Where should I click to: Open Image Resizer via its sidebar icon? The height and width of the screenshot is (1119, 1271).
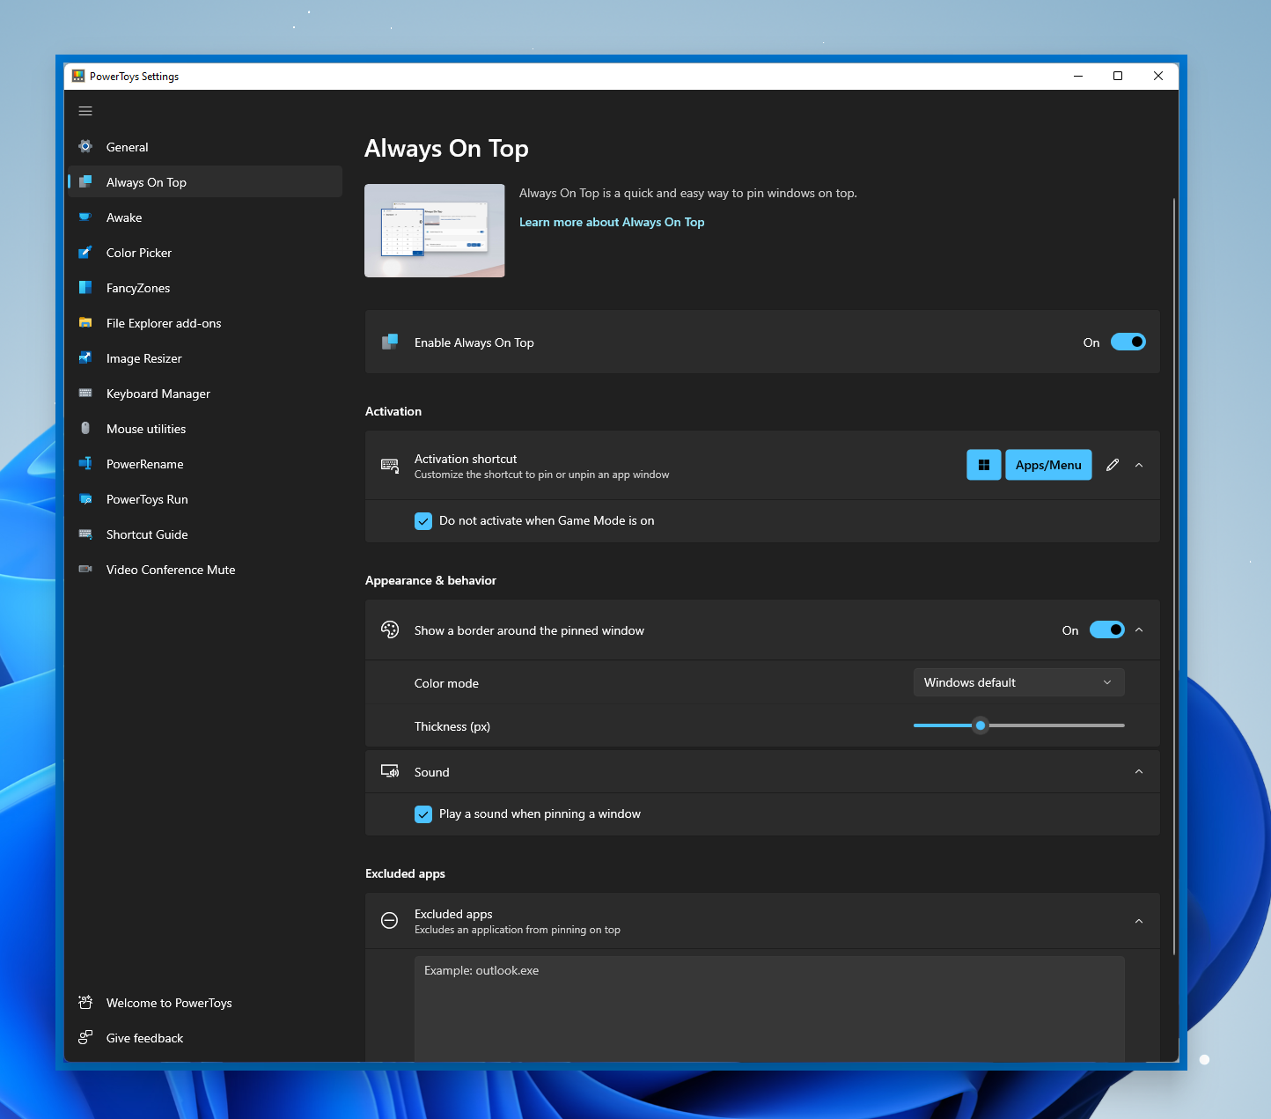[85, 358]
